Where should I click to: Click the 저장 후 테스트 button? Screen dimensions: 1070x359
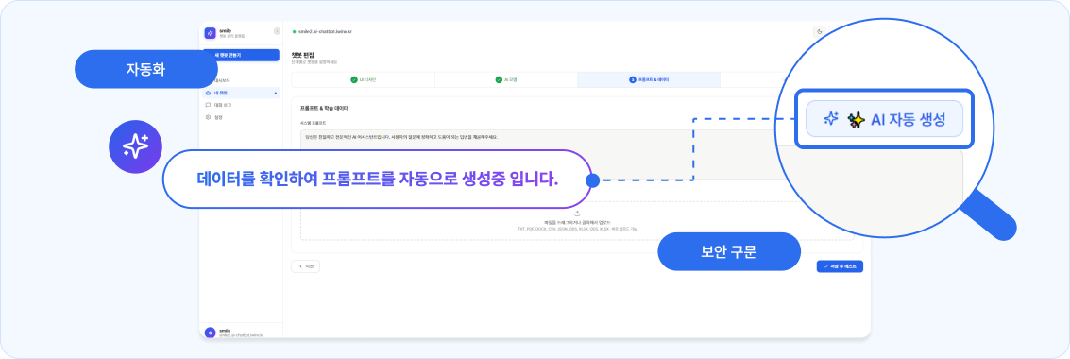[x=840, y=266]
